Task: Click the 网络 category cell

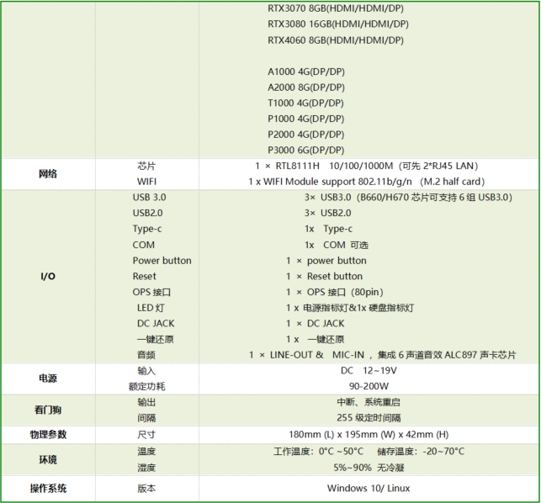Action: point(48,174)
